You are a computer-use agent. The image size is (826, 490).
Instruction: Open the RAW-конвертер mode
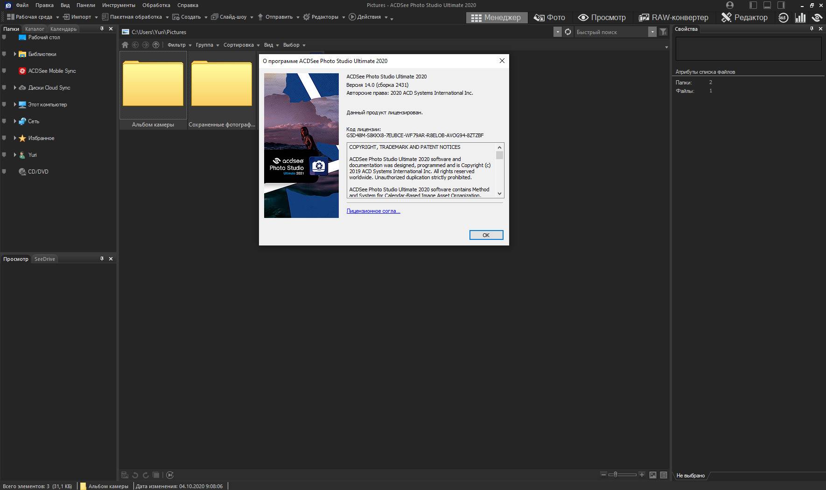pyautogui.click(x=673, y=17)
